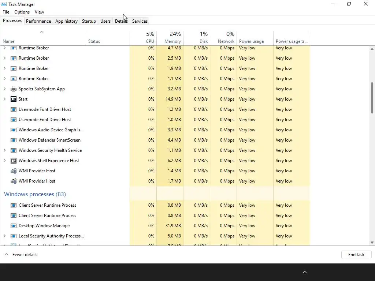This screenshot has width=375, height=281.
Task: Click the Windows Defender SmartScreen icon
Action: pos(14,140)
